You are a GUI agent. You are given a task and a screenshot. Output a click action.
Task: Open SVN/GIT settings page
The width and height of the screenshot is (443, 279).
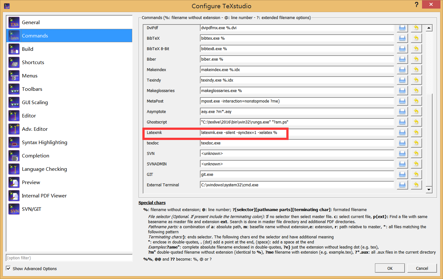pos(69,209)
